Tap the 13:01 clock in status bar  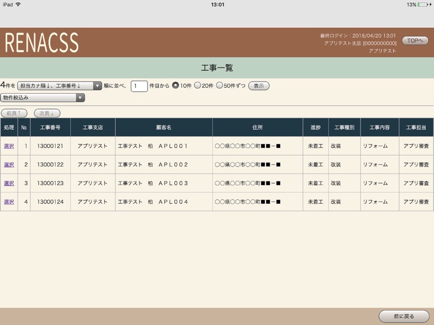(218, 5)
